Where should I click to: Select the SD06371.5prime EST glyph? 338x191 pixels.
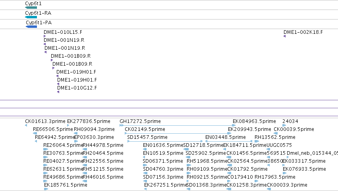(x=145, y=165)
